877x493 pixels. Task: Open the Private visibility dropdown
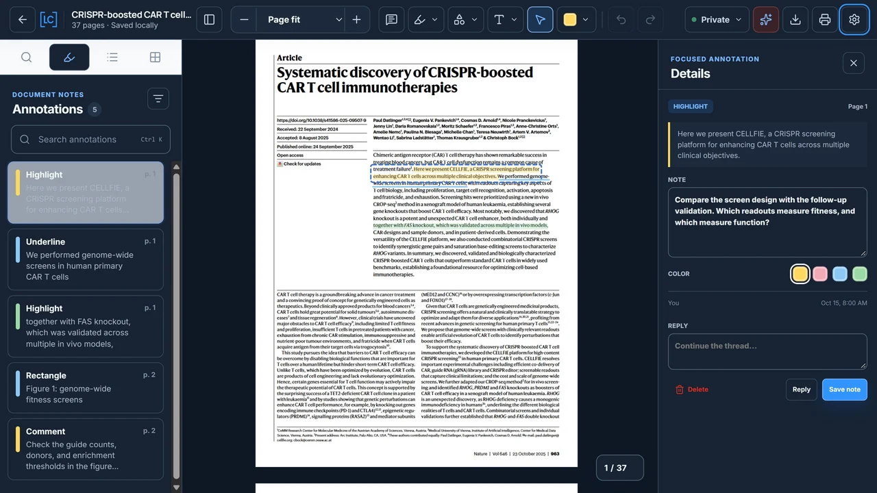coord(717,20)
